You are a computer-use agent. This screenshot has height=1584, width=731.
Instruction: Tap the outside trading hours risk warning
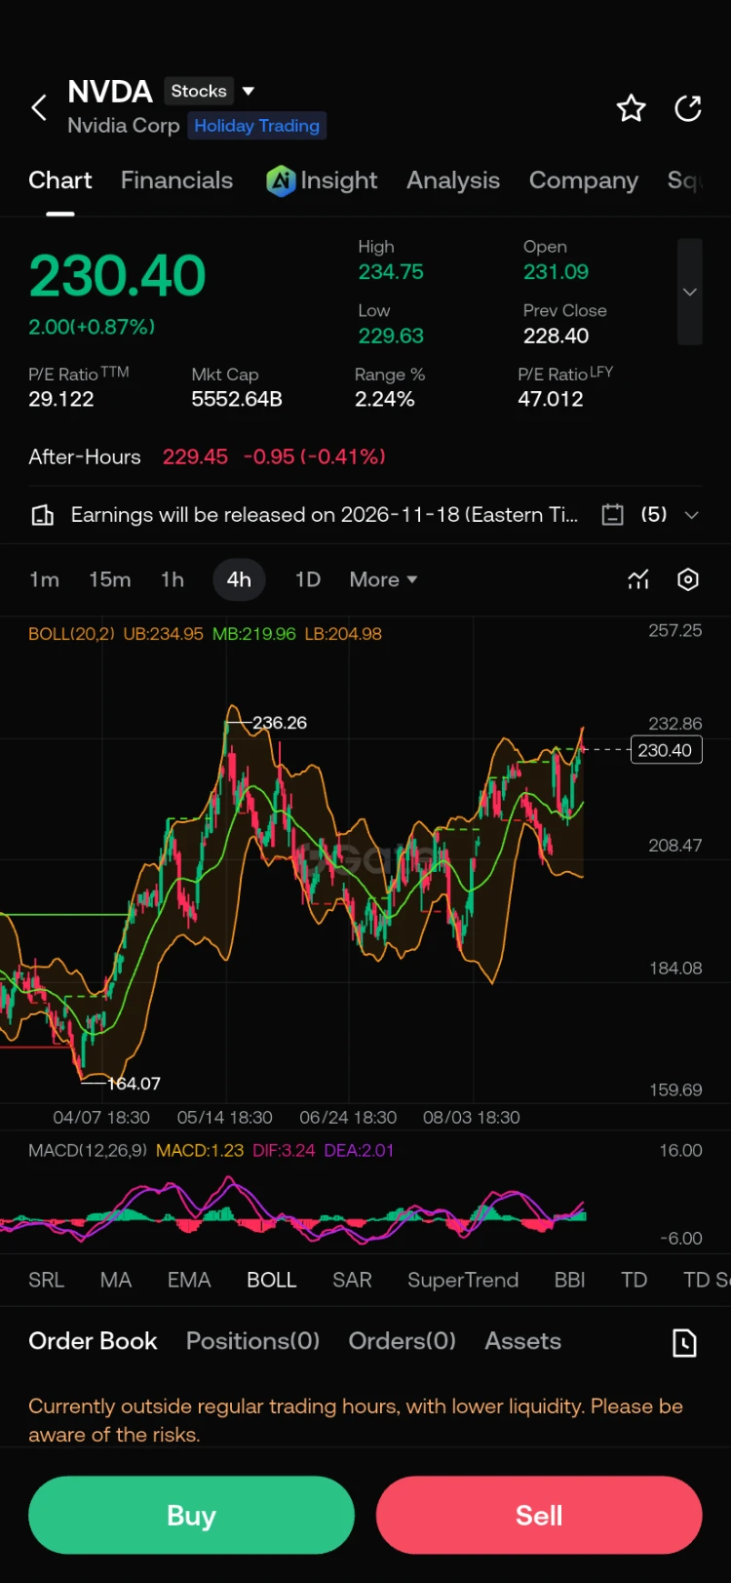click(x=356, y=1420)
